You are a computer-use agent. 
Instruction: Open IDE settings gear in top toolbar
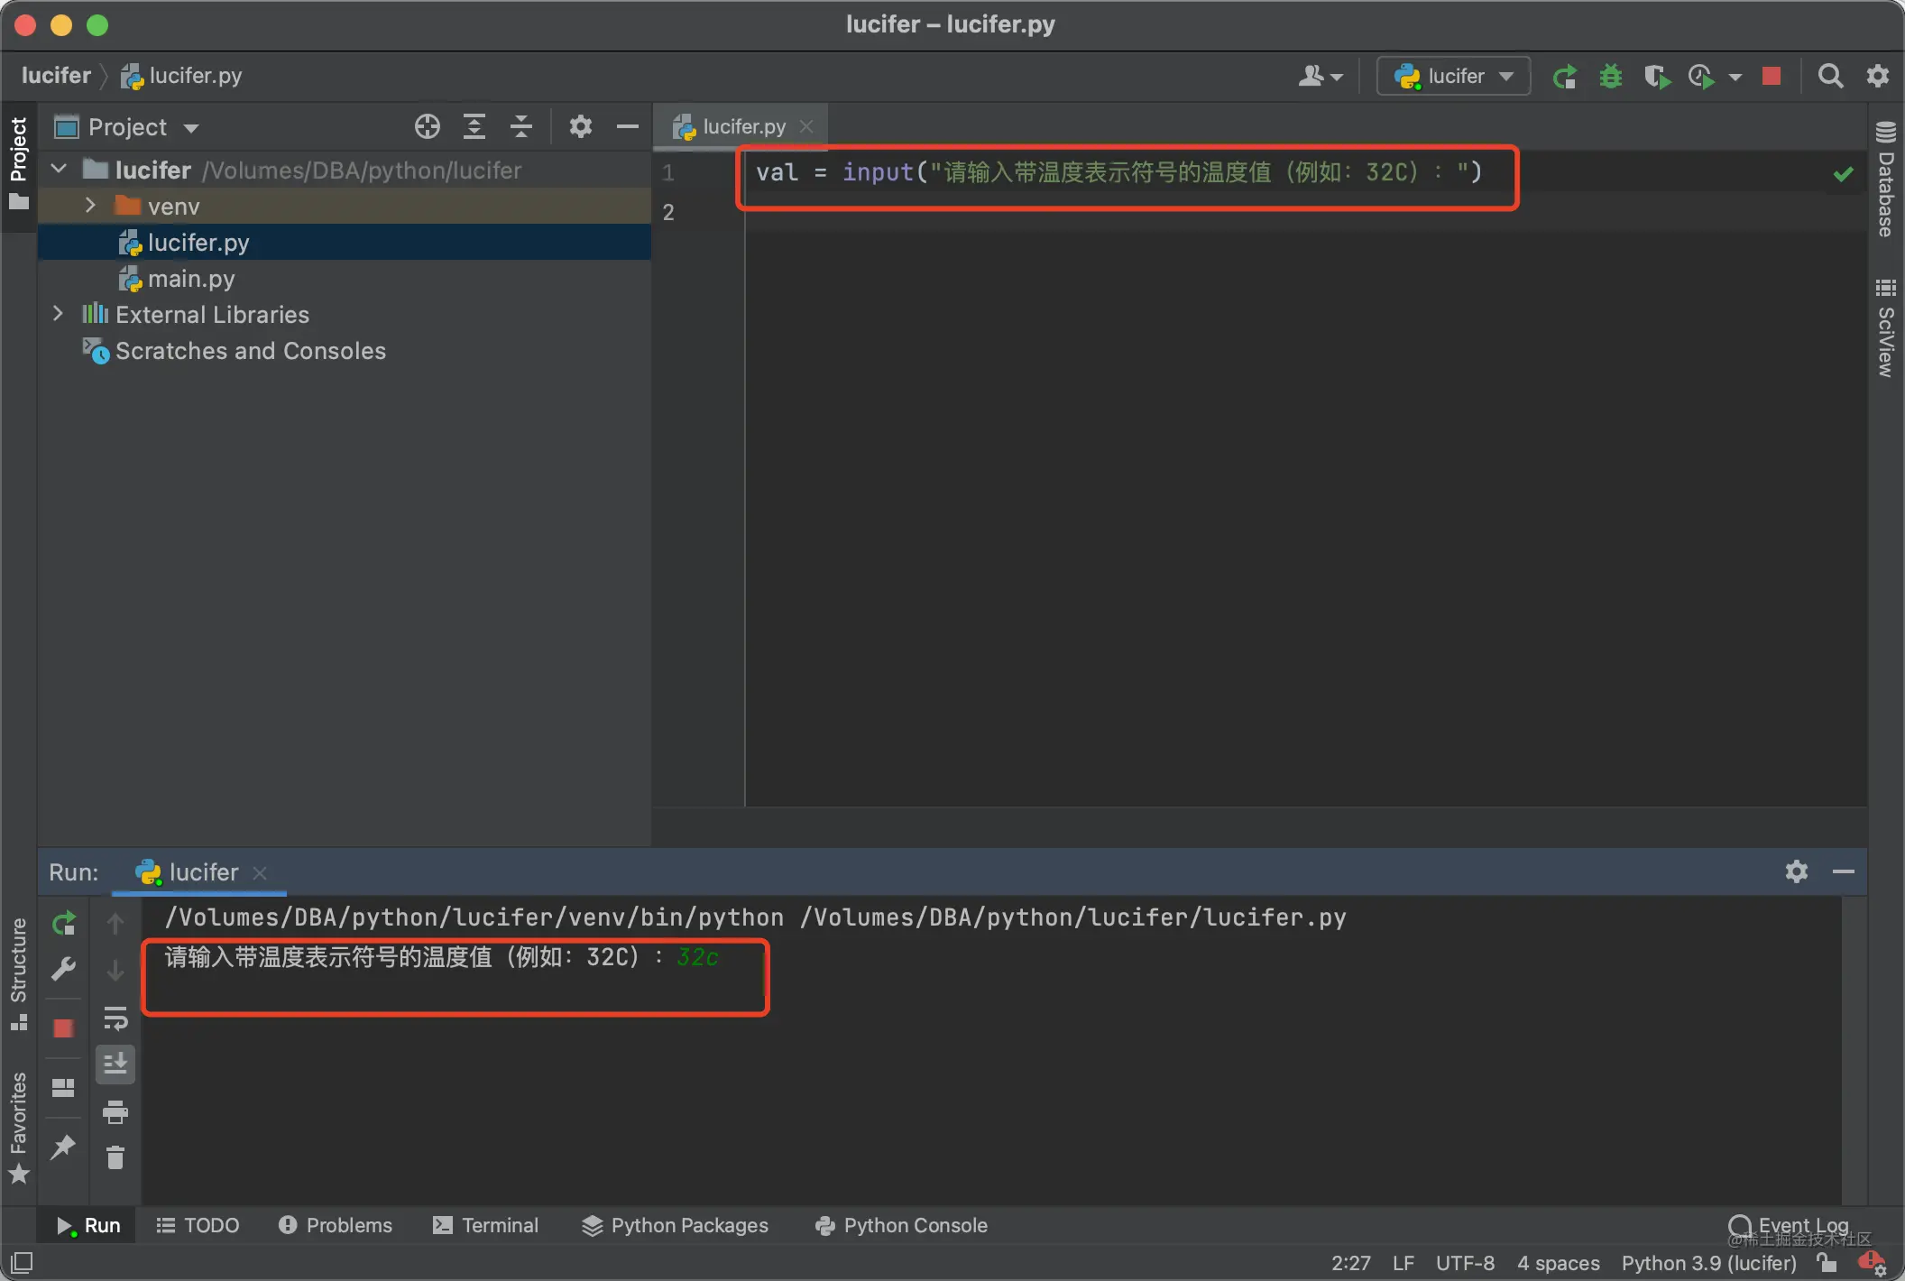1878,77
